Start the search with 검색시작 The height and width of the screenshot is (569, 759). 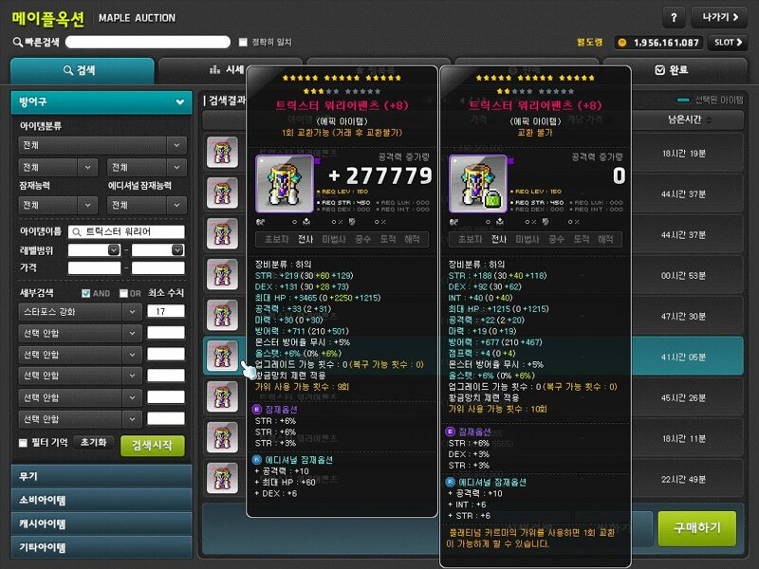click(153, 446)
